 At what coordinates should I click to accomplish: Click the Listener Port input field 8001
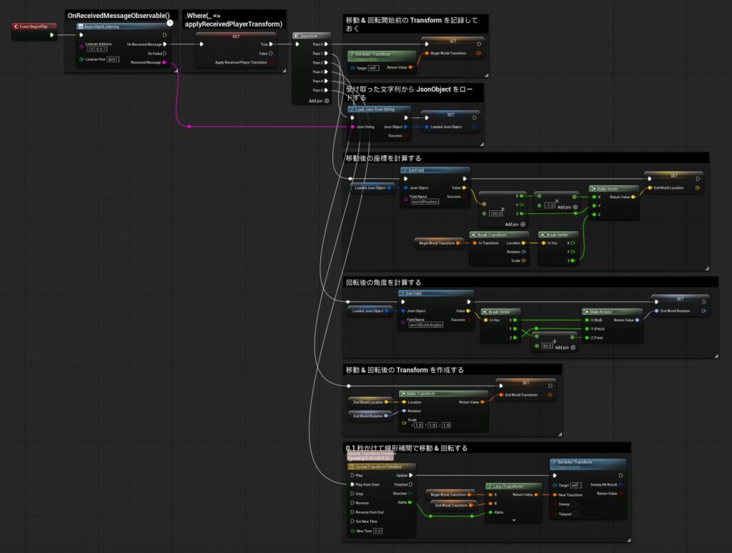112,59
